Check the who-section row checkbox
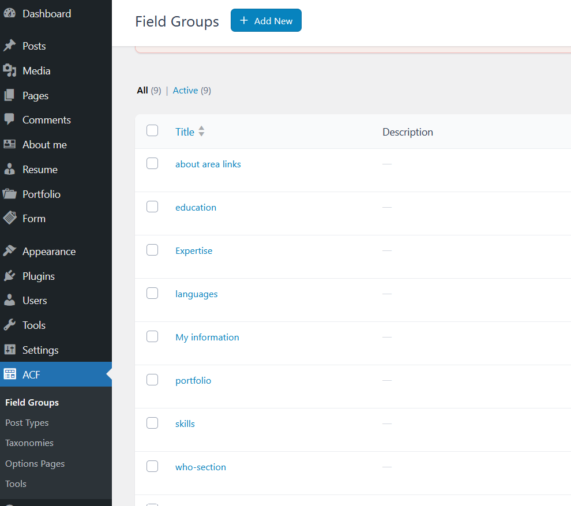 152,466
